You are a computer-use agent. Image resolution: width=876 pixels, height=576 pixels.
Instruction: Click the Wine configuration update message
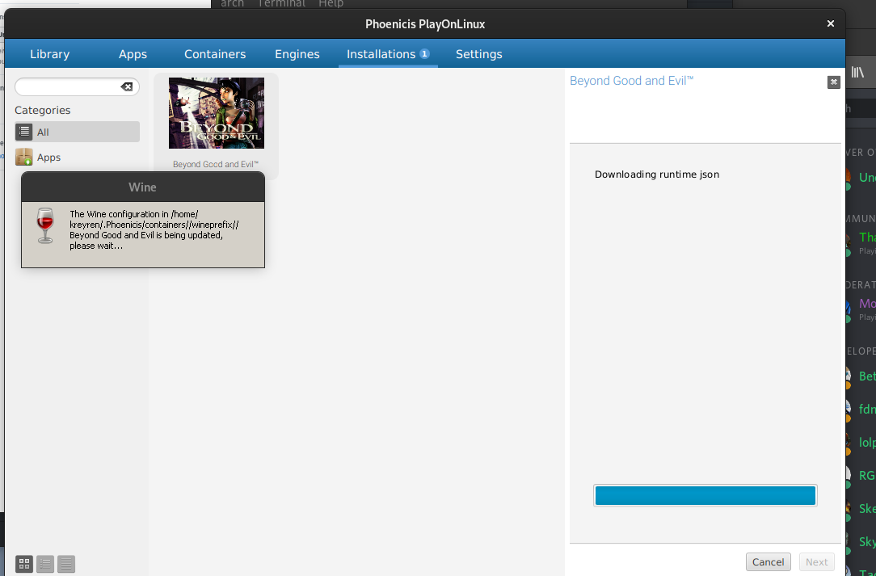[154, 229]
